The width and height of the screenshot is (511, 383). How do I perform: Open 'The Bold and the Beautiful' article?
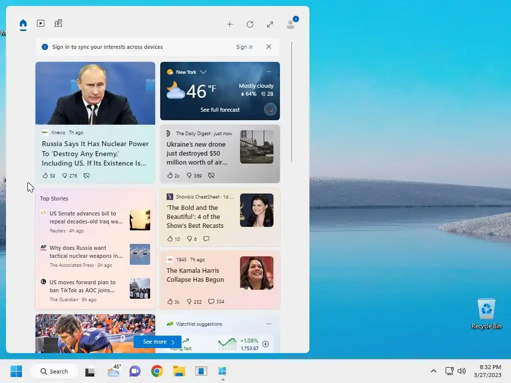195,216
